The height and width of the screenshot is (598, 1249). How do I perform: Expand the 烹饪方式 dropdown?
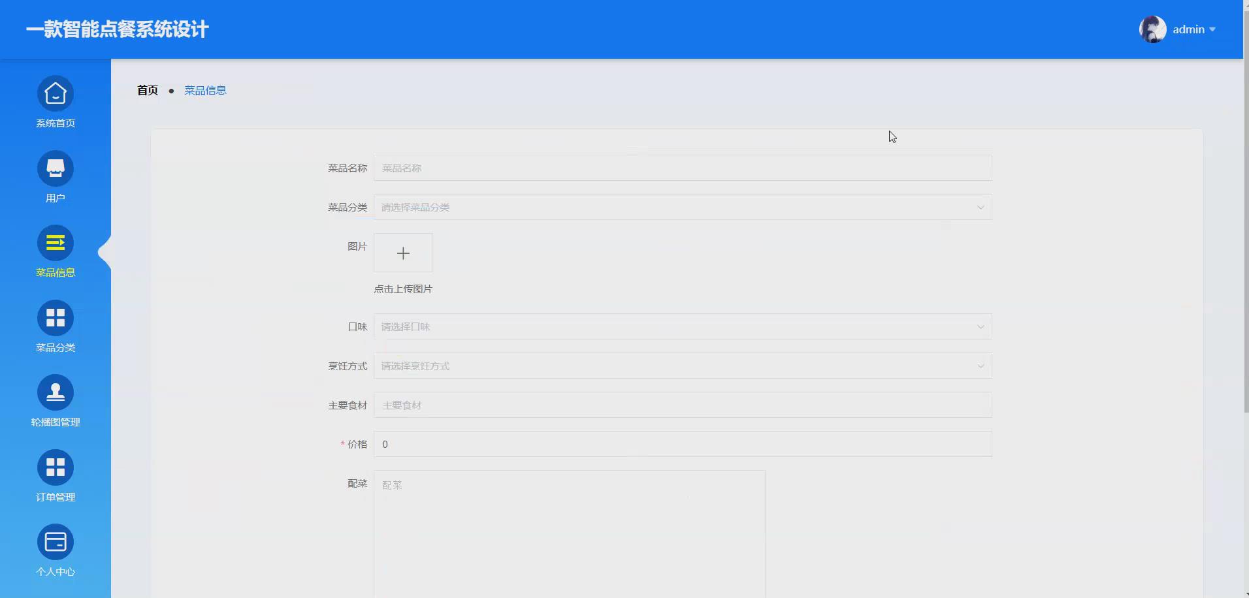click(681, 366)
